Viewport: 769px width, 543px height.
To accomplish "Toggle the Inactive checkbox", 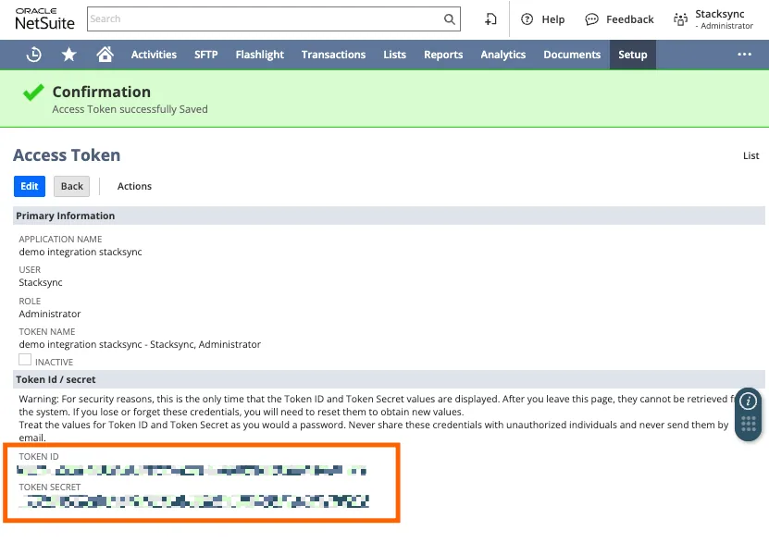I will click(x=25, y=360).
